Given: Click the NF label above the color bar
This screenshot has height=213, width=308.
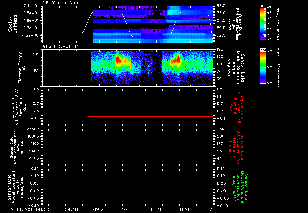Looking at the screenshot, I should [263, 6].
